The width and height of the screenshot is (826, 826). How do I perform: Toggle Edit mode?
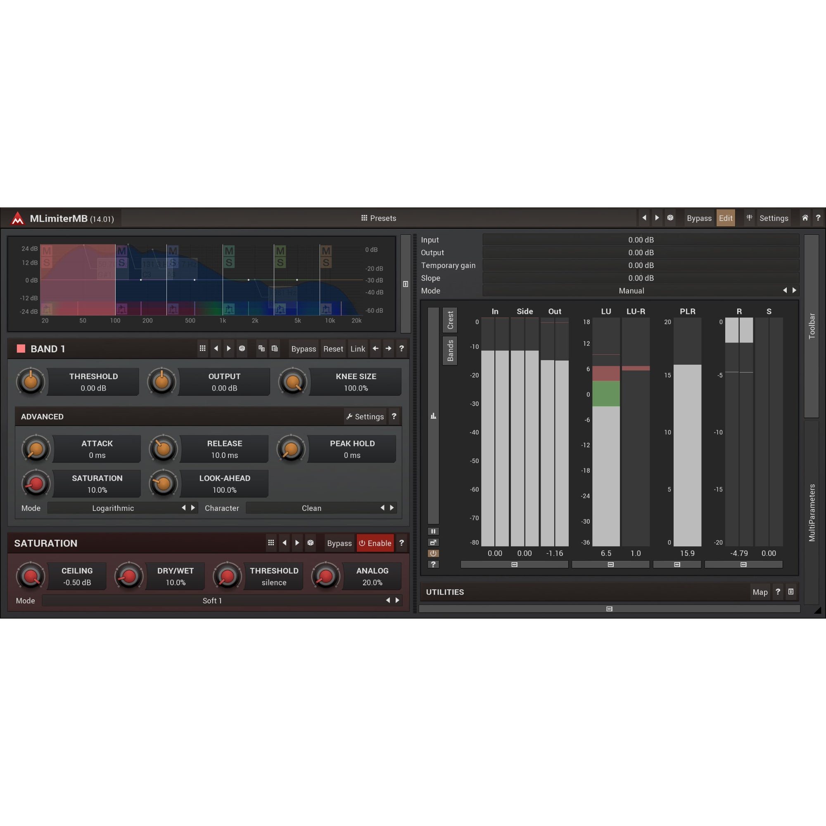(726, 218)
